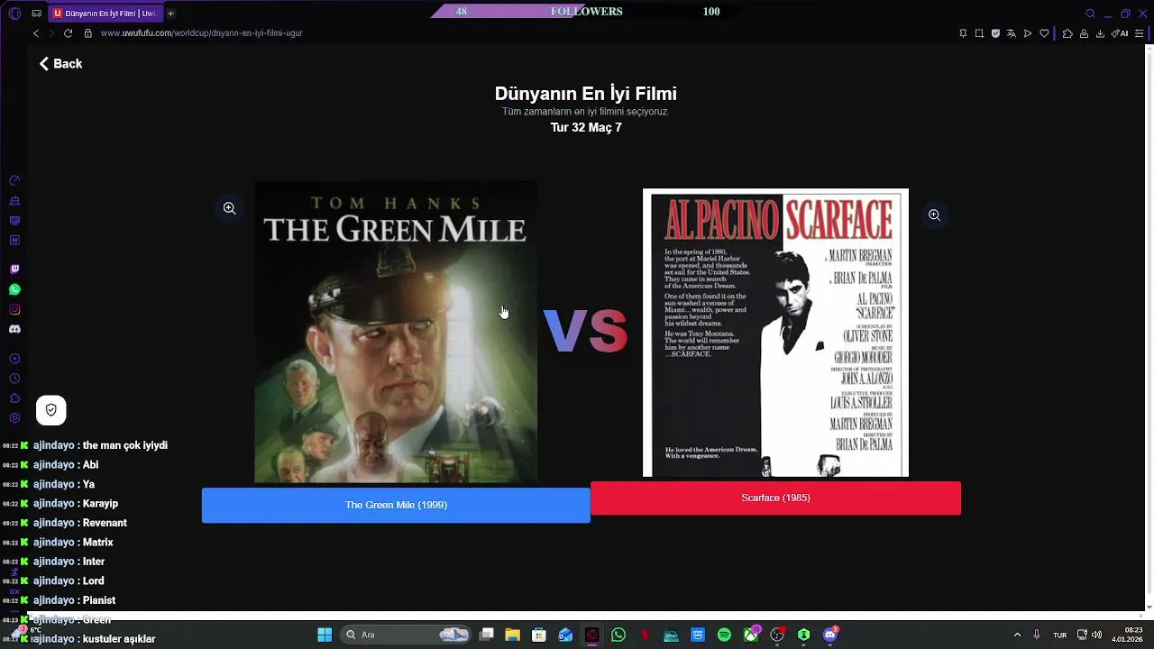Viewport: 1154px width, 649px height.
Task: Click the 'Tur 32 Maç 7' text
Action: 586,128
